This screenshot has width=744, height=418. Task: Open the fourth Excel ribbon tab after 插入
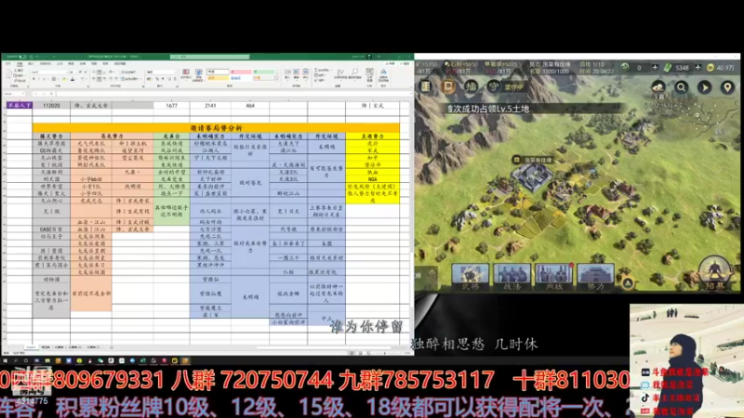pos(46,63)
